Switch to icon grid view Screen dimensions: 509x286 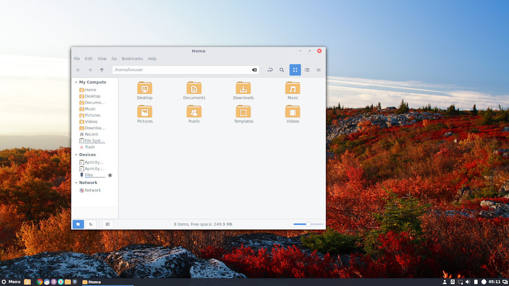[x=295, y=70]
